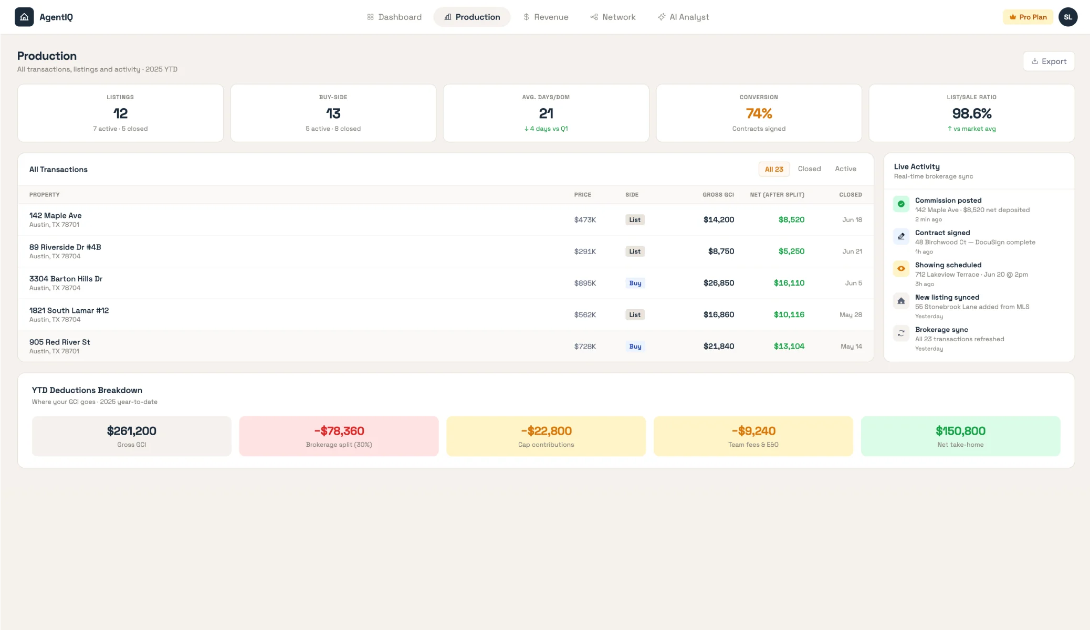Click the Contract signed pen icon
This screenshot has height=630, width=1090.
point(901,236)
